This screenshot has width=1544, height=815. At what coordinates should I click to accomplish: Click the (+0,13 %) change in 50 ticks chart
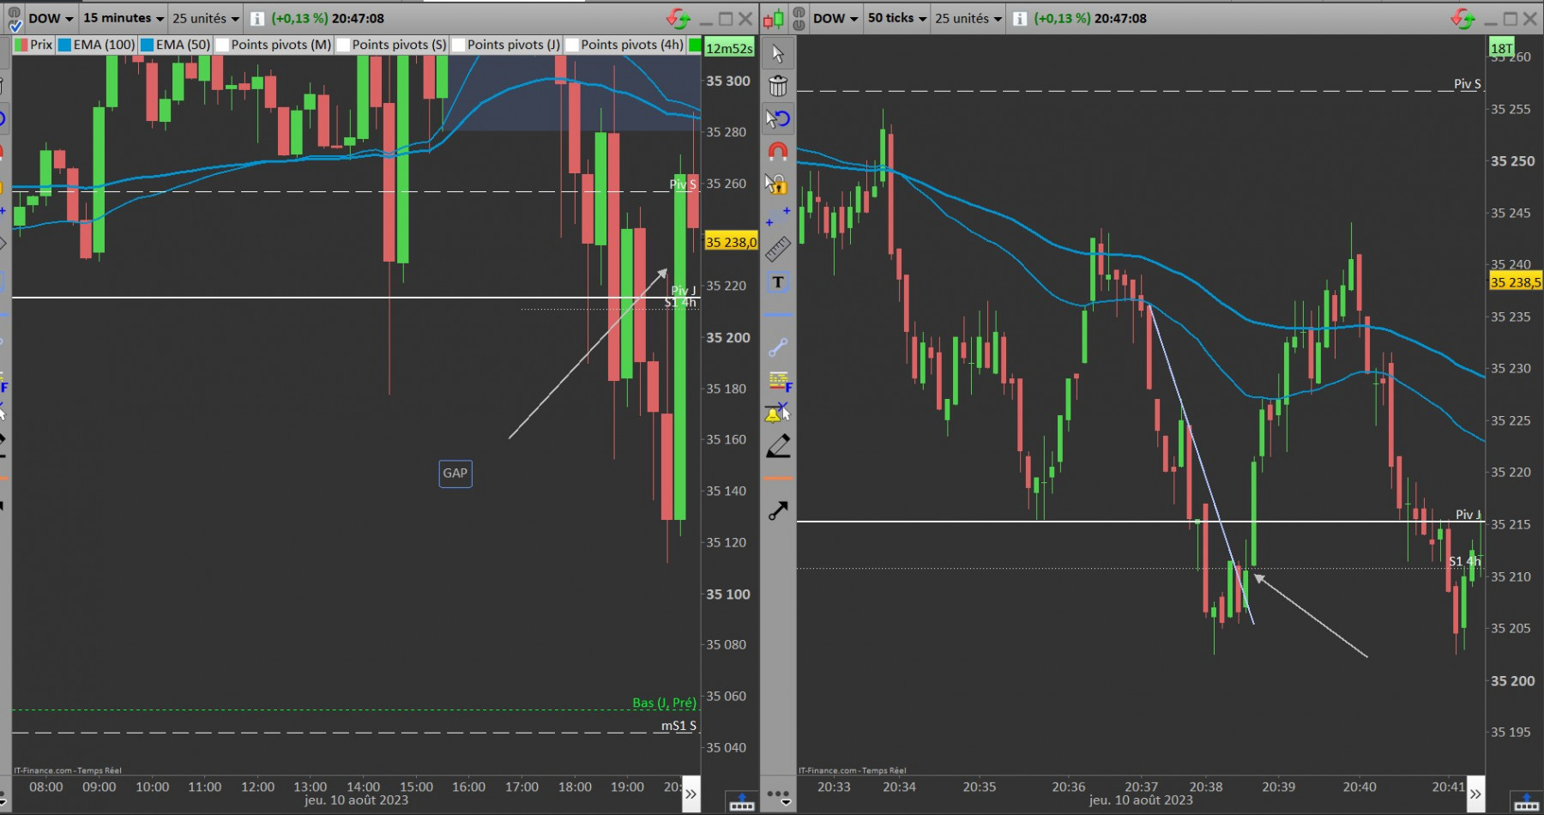pyautogui.click(x=1062, y=18)
